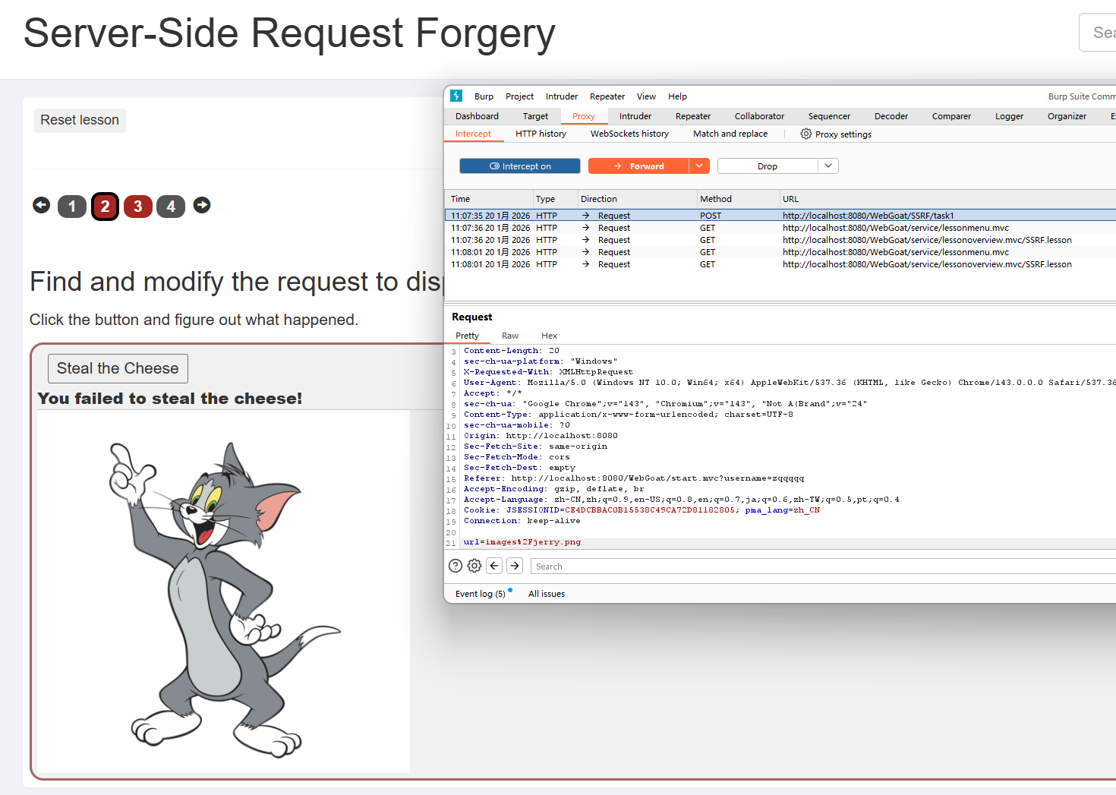The width and height of the screenshot is (1116, 795).
Task: Open the Decoder tab
Action: (x=891, y=116)
